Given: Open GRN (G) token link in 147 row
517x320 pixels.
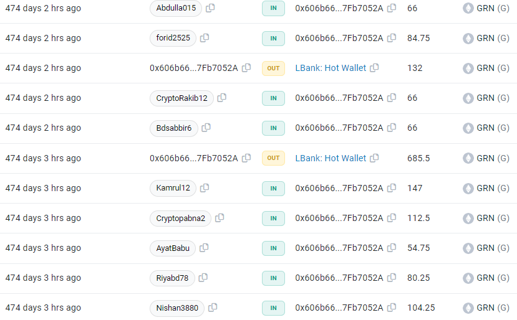Looking at the screenshot, I should (x=493, y=188).
